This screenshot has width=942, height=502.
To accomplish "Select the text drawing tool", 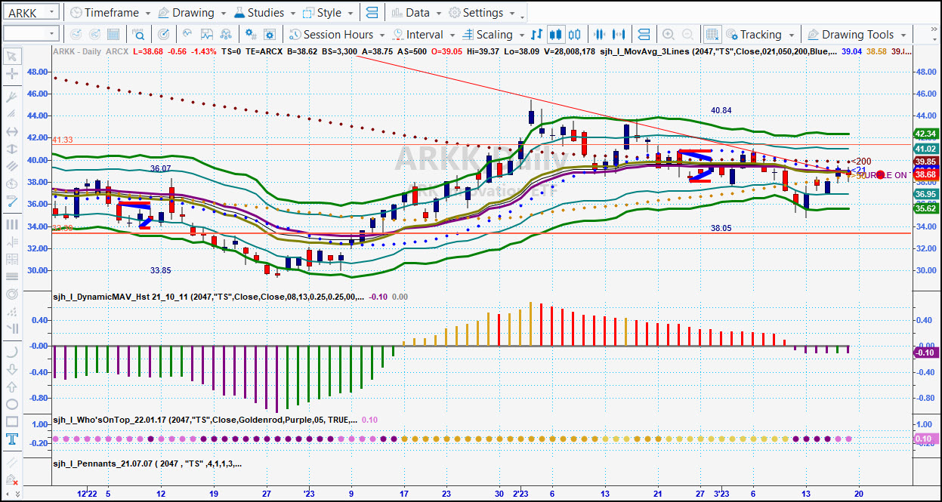I will pyautogui.click(x=12, y=439).
